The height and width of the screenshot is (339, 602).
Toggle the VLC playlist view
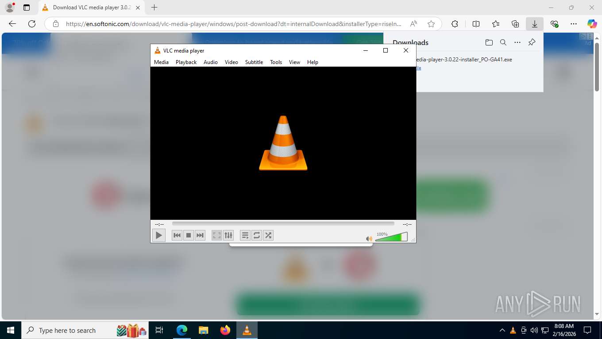pos(245,235)
